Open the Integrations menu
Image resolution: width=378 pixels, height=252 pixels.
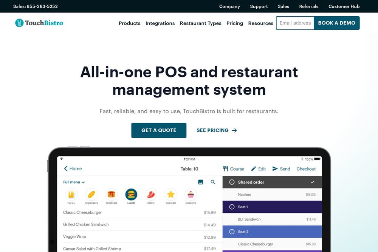(x=160, y=23)
